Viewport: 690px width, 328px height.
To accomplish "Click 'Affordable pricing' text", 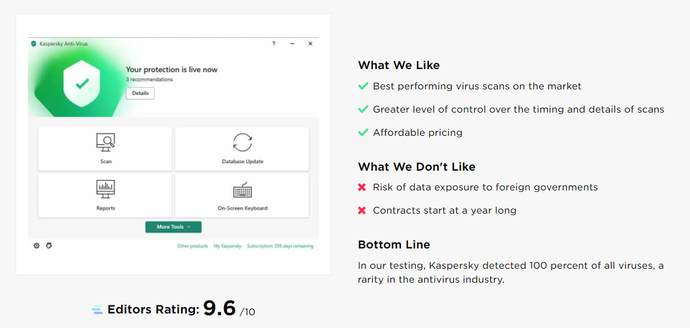I will [x=418, y=132].
